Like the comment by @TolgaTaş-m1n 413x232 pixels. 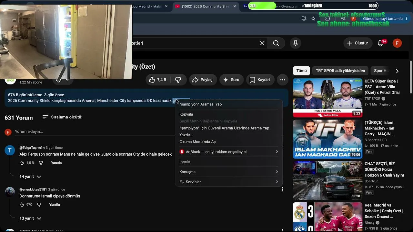(x=22, y=163)
